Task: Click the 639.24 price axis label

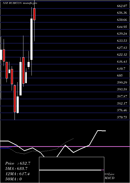Action: (122, 34)
